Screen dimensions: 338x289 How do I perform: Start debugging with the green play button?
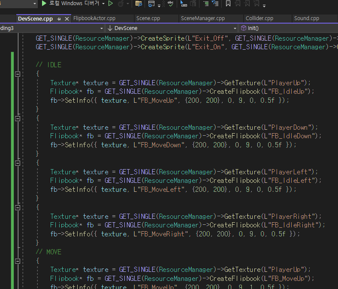click(x=44, y=3)
